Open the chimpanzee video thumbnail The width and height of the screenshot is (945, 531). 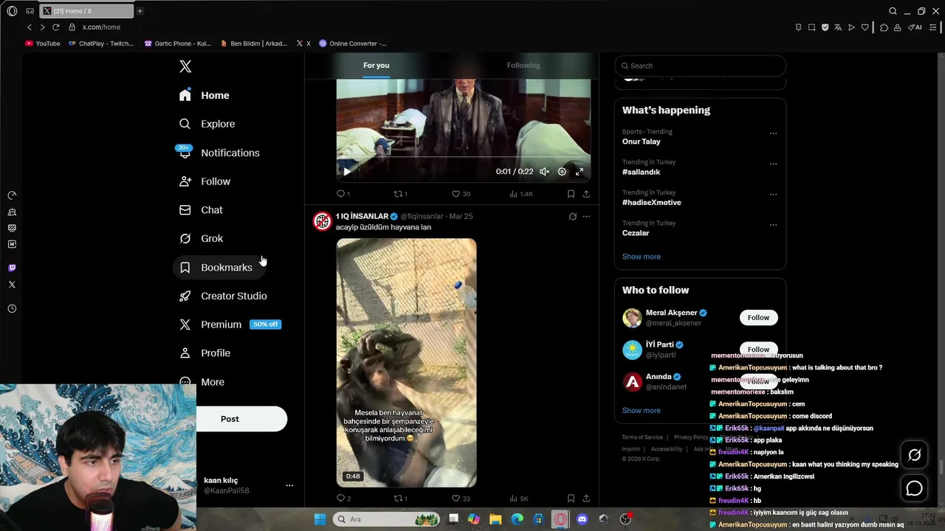tap(406, 362)
